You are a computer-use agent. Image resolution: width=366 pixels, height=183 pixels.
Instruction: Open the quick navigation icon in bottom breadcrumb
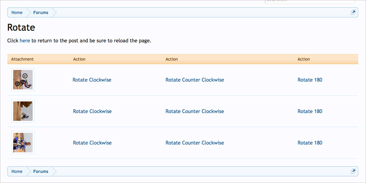[x=353, y=171]
